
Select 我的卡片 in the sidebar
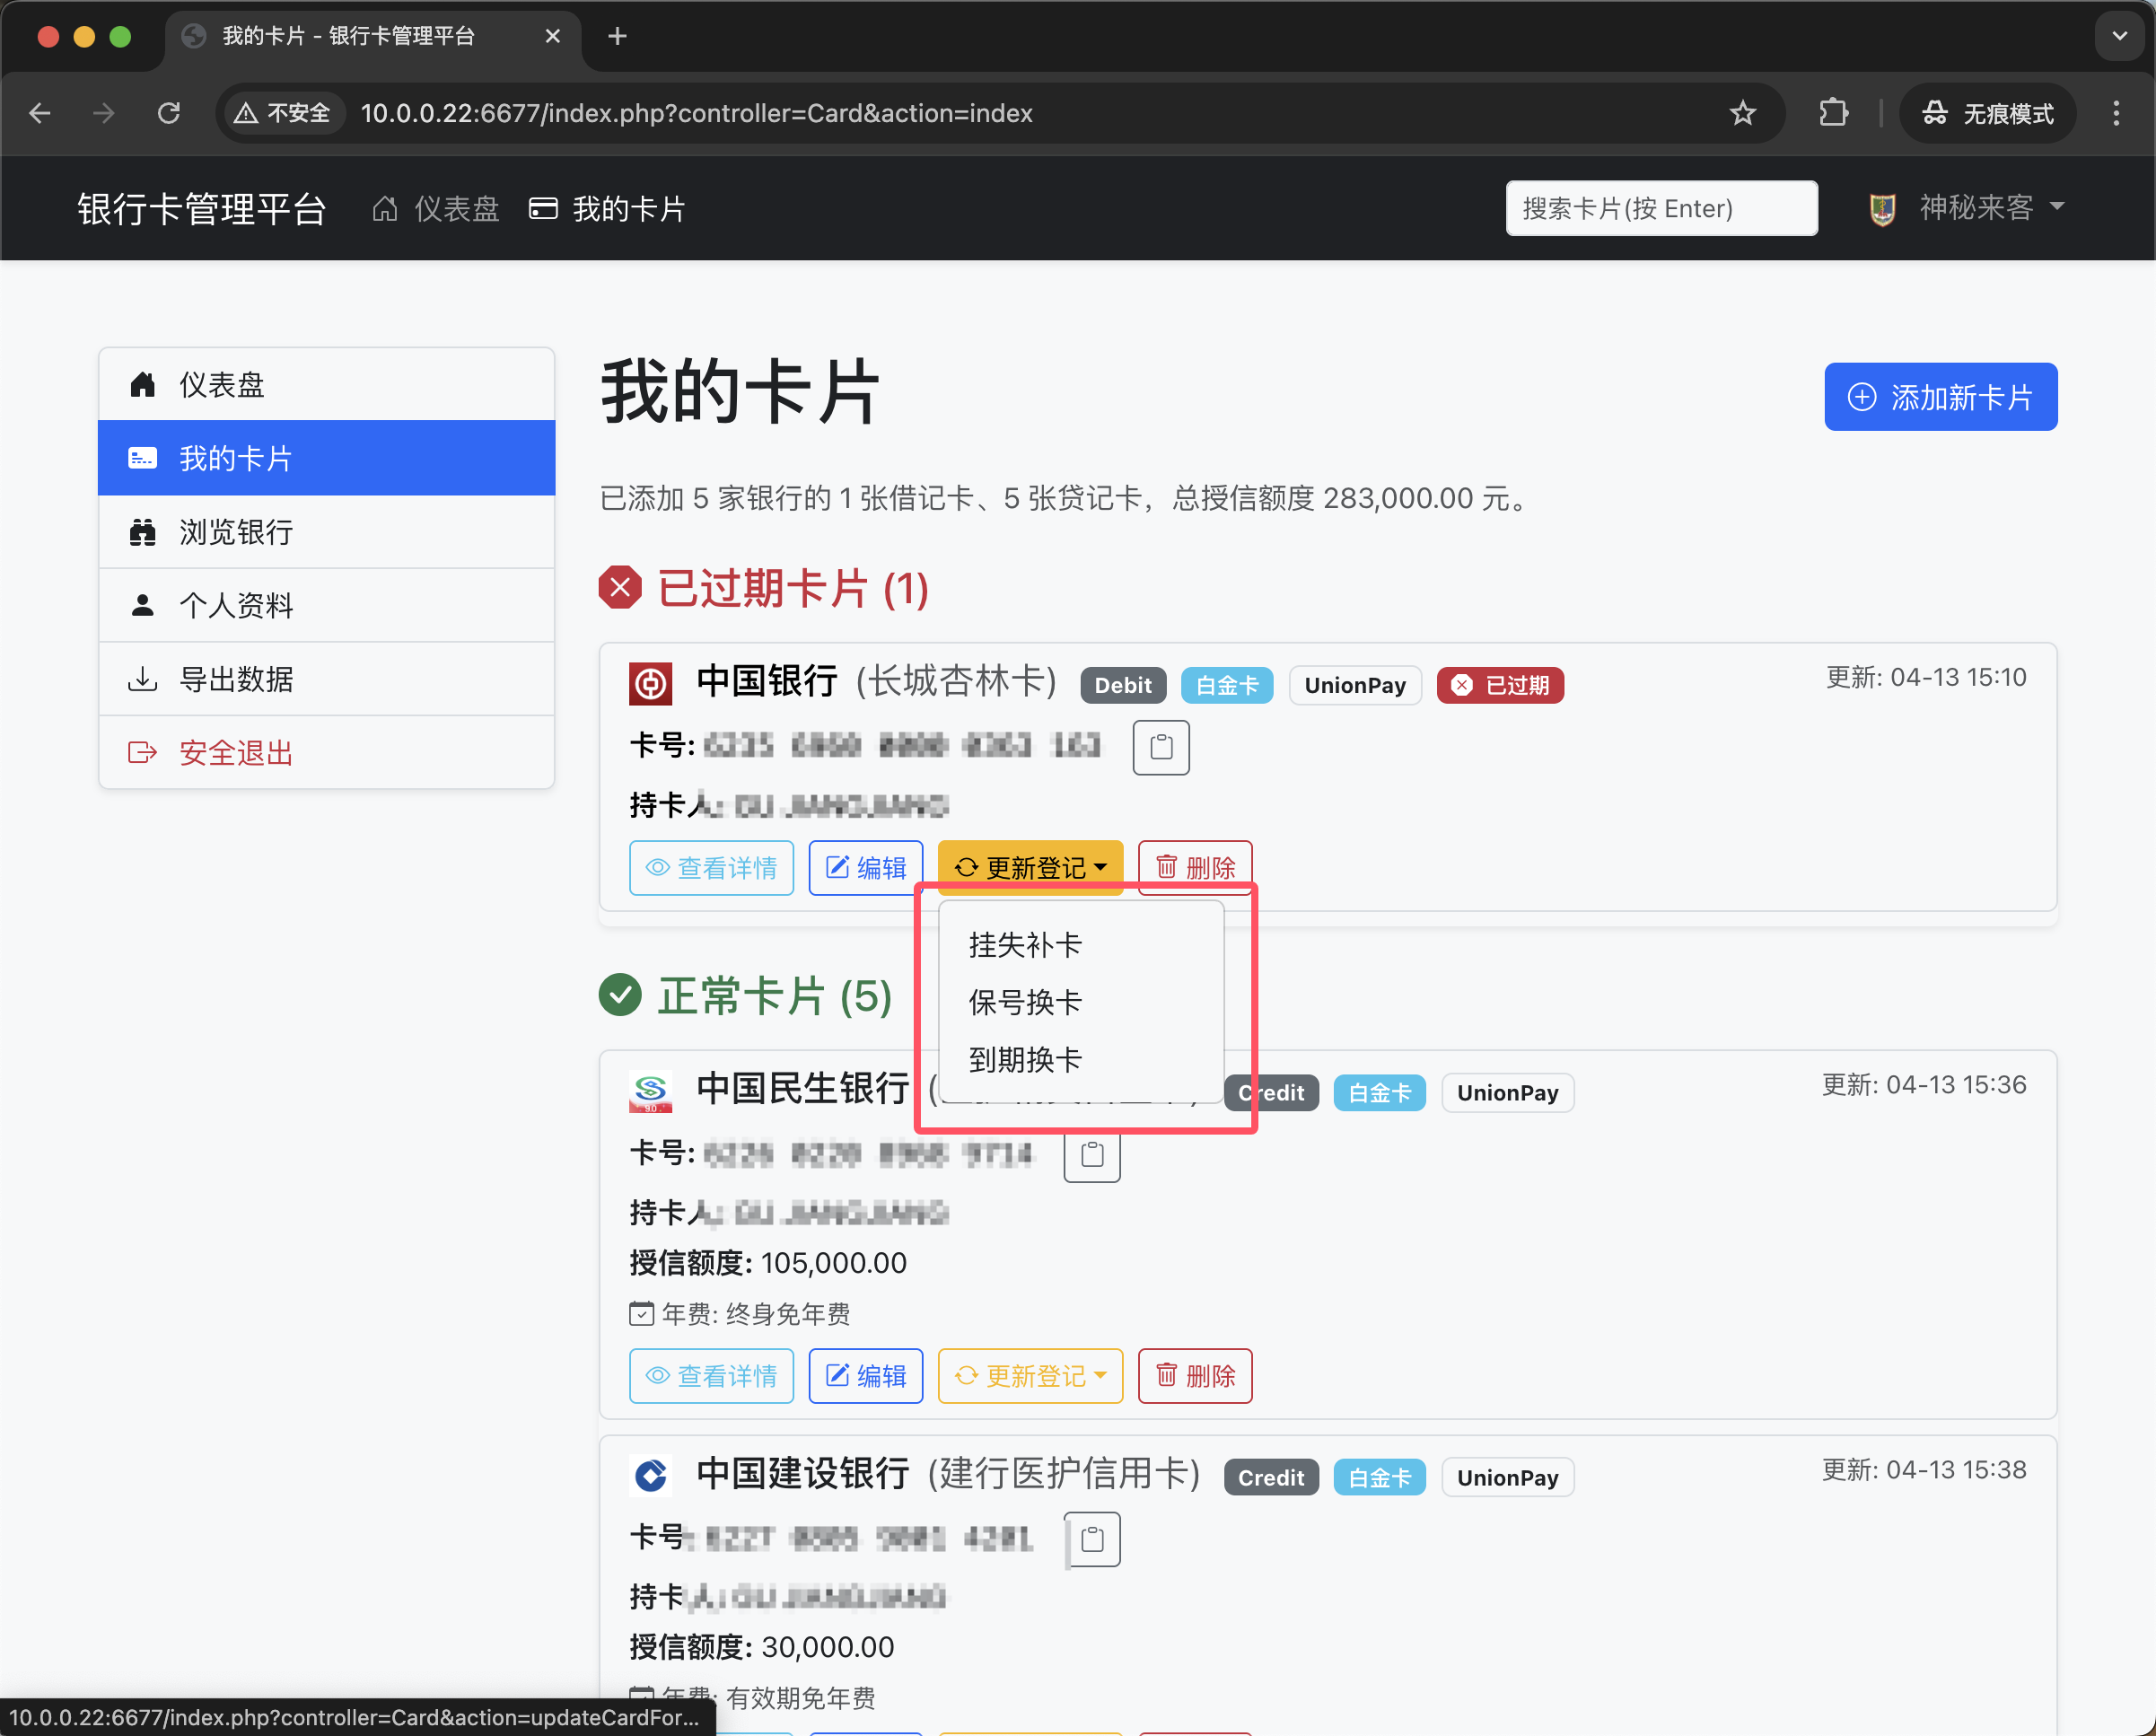[x=326, y=458]
